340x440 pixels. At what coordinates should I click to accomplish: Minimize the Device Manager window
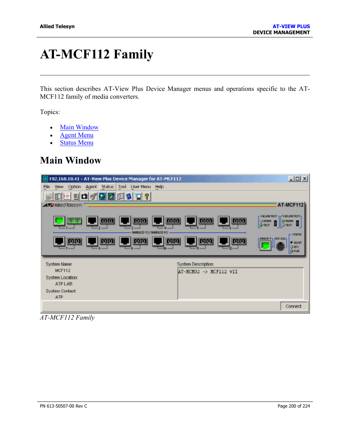click(292, 178)
